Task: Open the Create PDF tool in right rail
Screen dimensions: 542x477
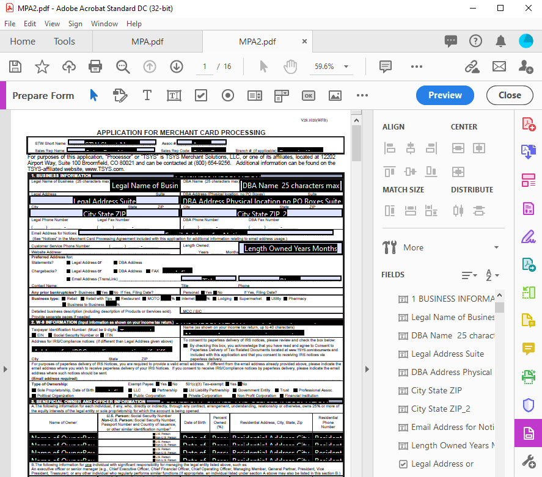Action: (528, 124)
